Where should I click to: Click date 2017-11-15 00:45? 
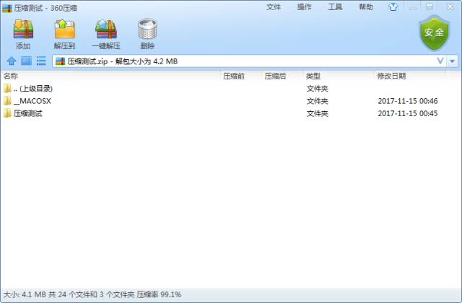point(408,113)
